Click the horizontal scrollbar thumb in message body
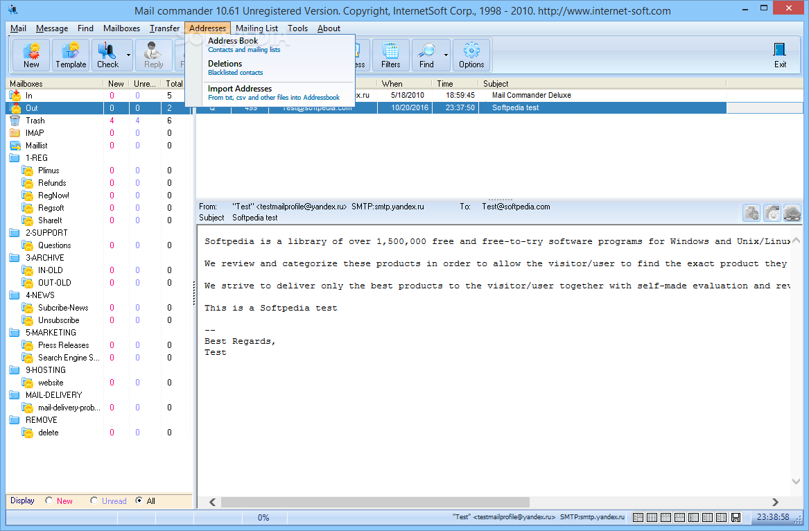This screenshot has width=809, height=531. (x=375, y=502)
